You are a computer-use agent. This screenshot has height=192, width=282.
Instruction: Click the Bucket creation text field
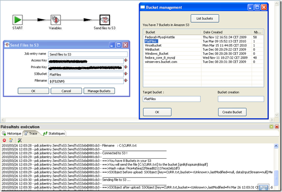coord(241,99)
